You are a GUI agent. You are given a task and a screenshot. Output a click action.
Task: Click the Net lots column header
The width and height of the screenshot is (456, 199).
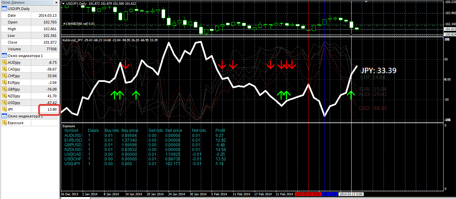(x=198, y=131)
